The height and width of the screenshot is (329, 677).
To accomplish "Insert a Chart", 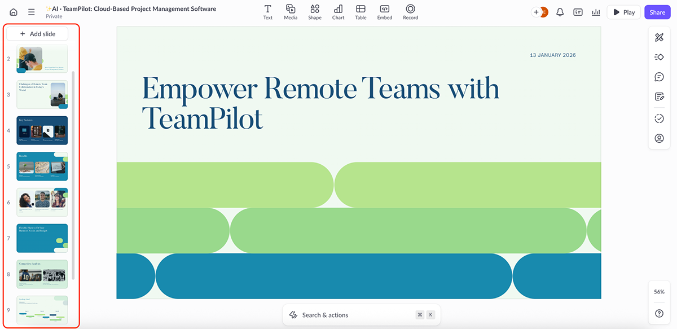I will pos(338,11).
